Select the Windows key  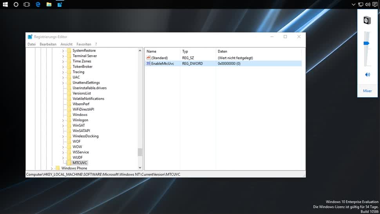(80, 114)
